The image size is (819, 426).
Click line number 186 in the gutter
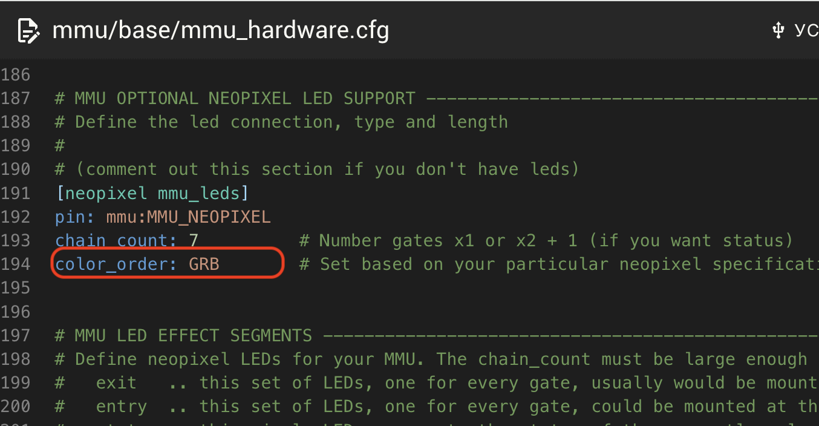click(x=15, y=75)
